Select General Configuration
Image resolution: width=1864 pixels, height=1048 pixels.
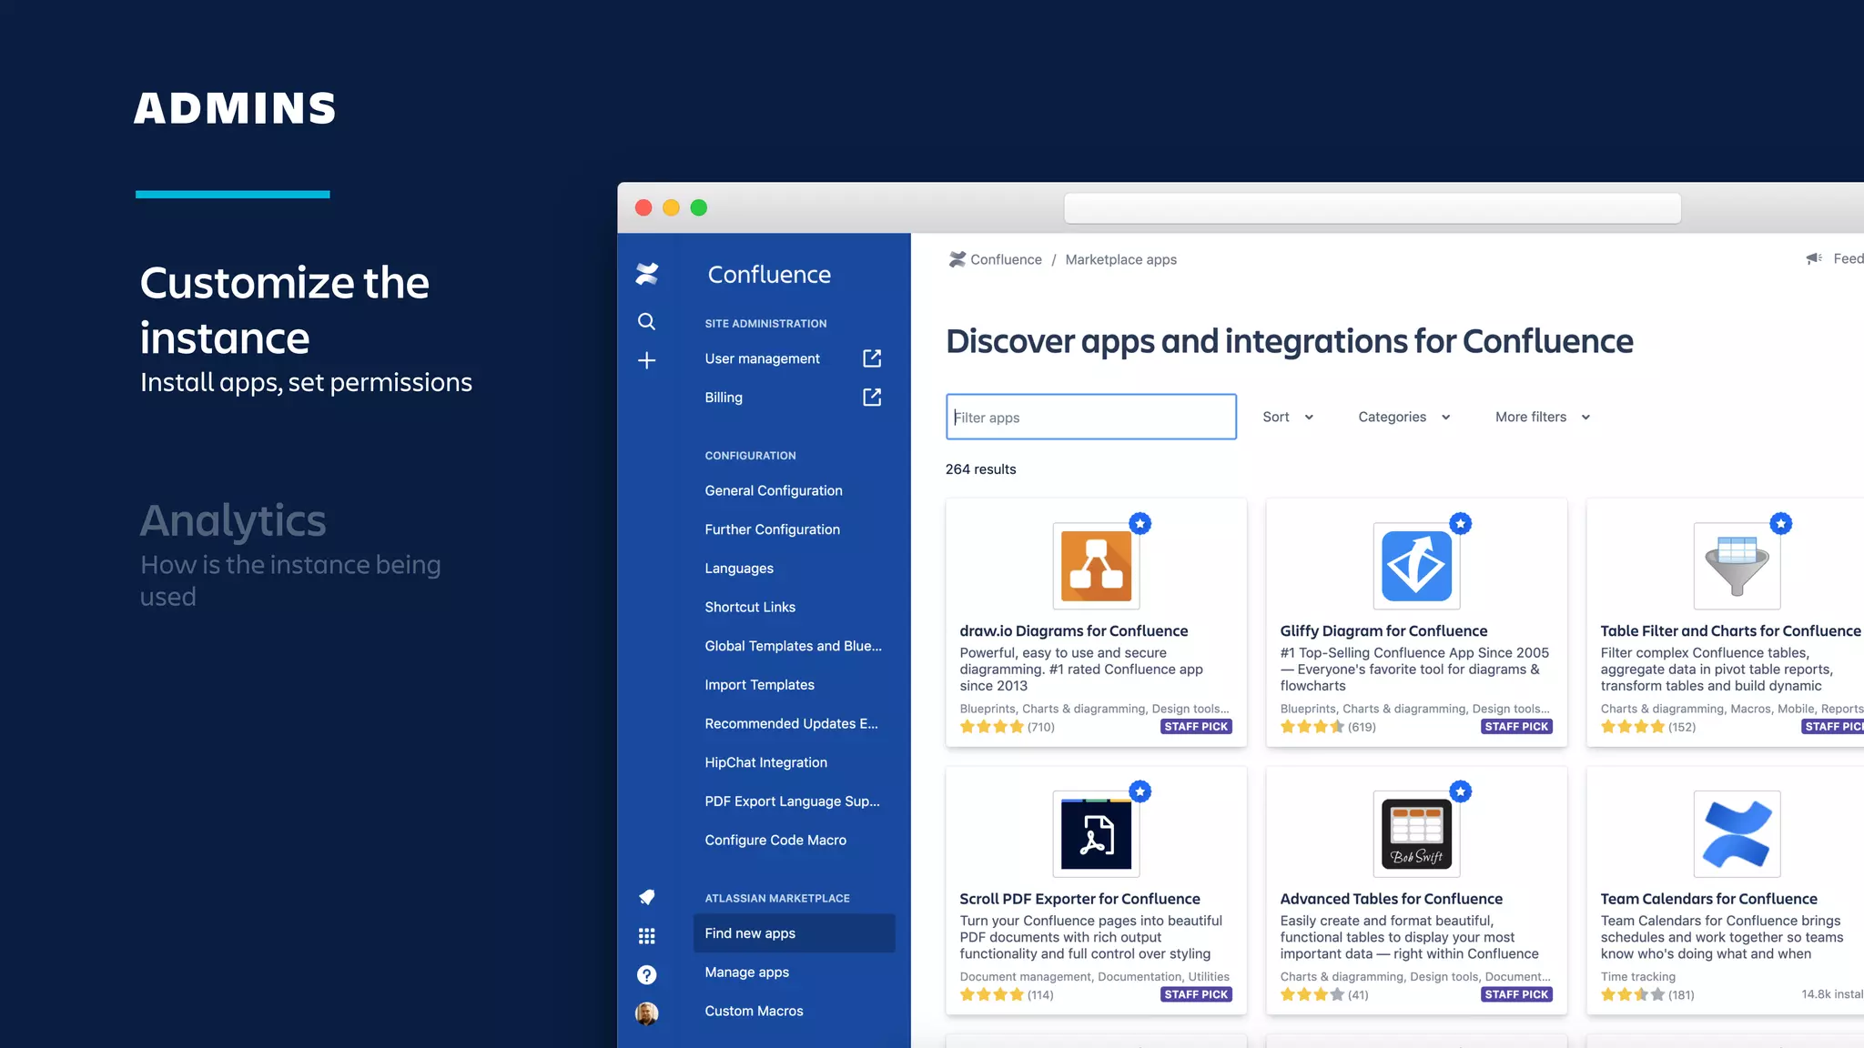tap(774, 490)
